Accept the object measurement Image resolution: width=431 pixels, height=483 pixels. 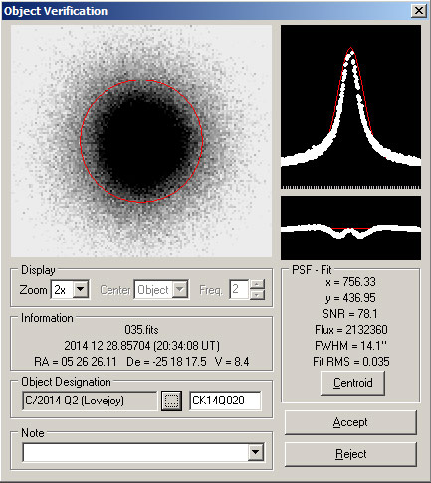[350, 422]
